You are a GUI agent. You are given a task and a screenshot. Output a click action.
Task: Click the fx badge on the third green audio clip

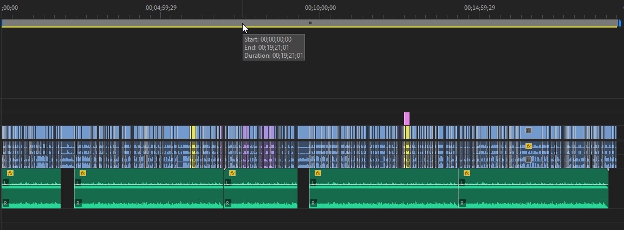(x=232, y=173)
